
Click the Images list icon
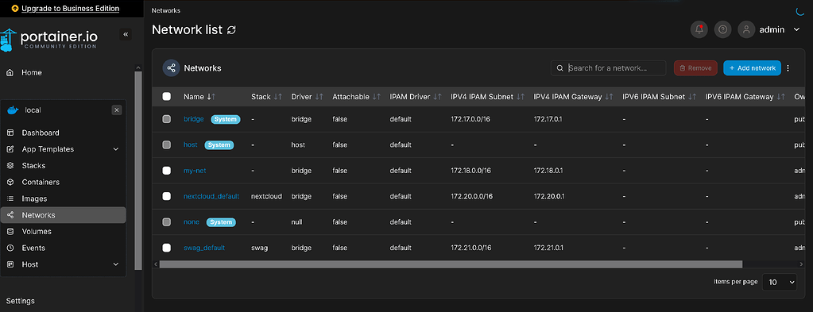tap(10, 198)
